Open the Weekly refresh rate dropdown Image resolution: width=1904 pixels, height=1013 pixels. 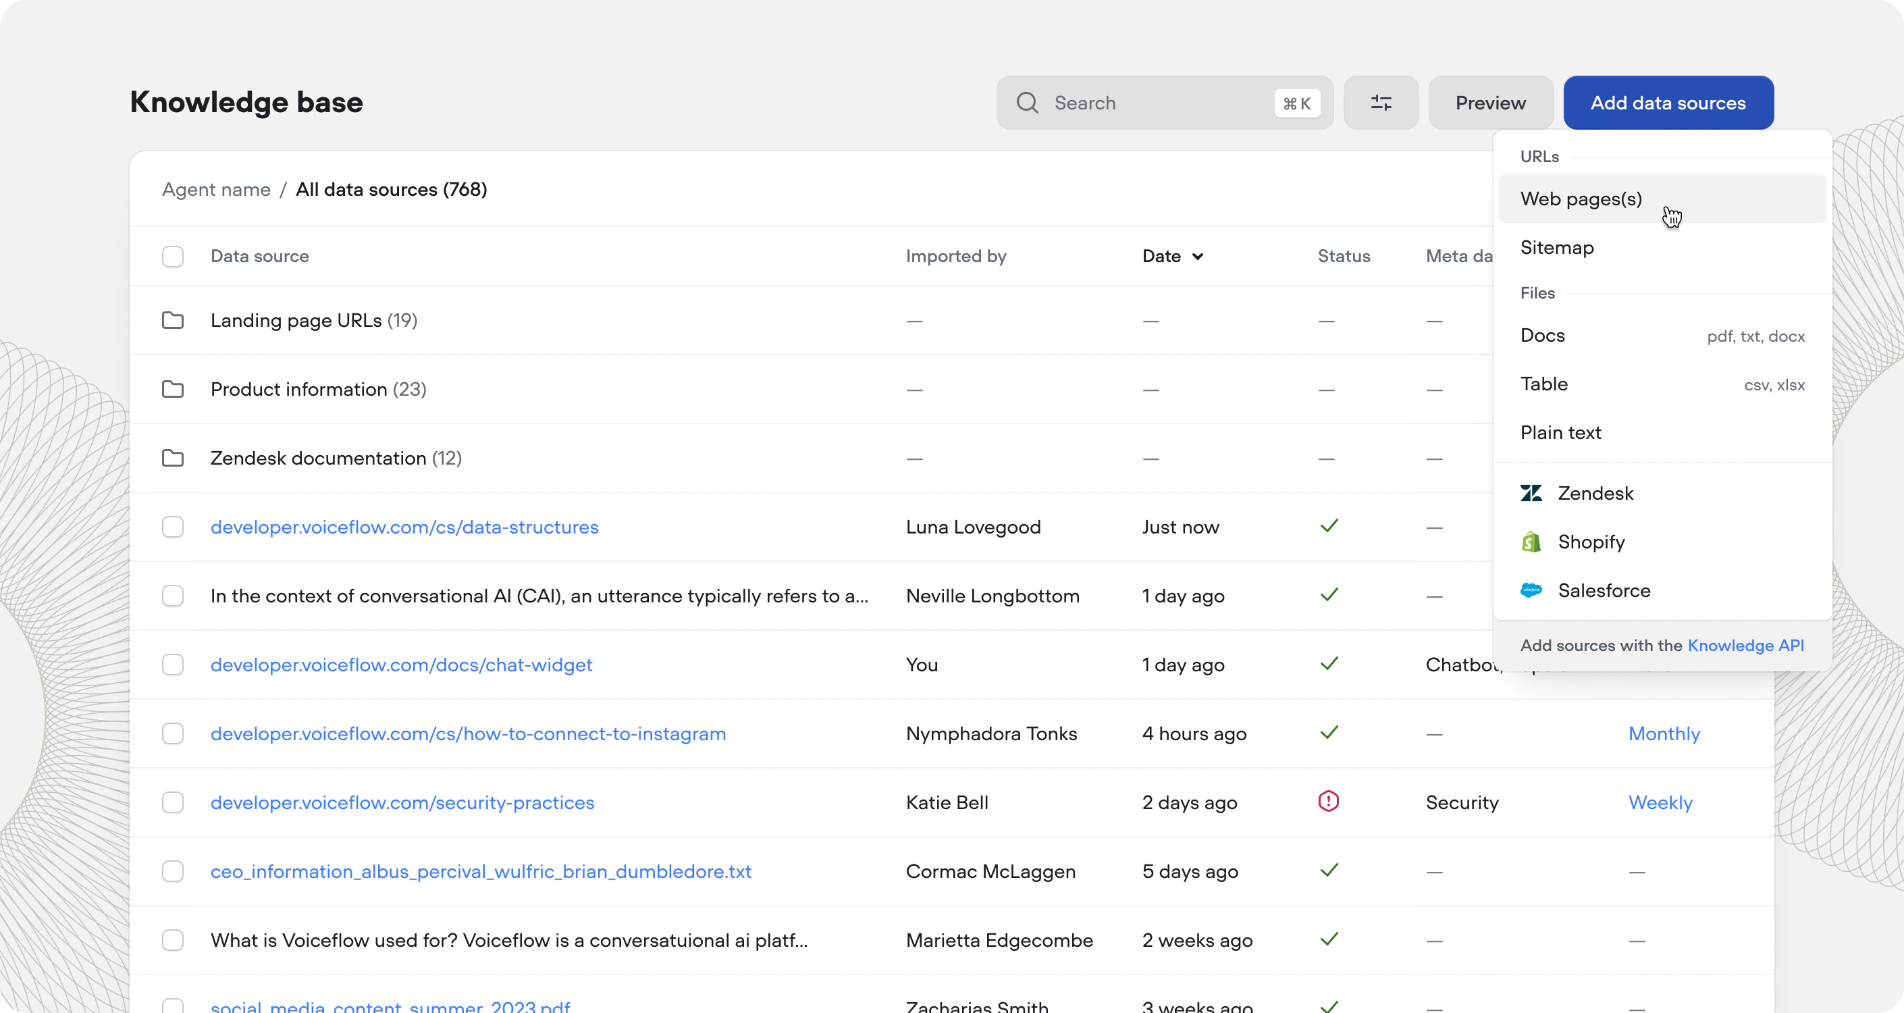1660,802
